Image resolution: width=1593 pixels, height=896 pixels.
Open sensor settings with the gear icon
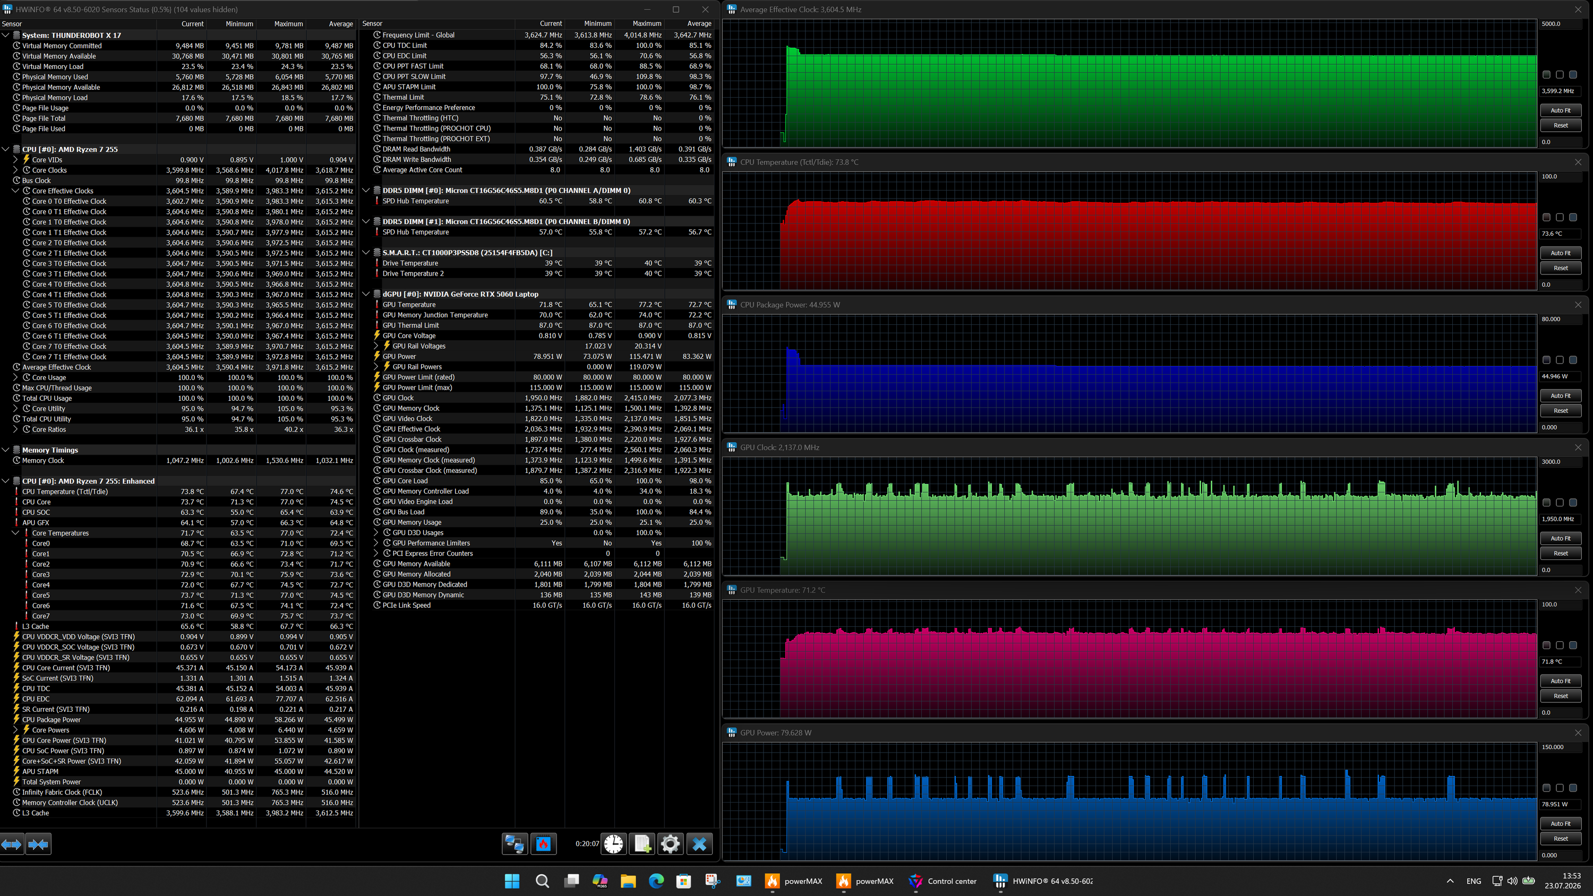tap(670, 843)
